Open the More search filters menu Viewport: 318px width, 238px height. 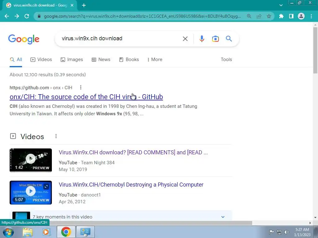tap(155, 59)
